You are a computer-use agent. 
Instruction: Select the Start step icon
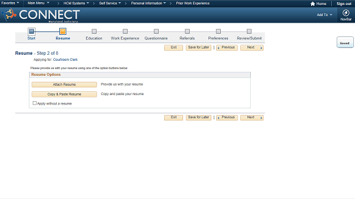point(32,31)
